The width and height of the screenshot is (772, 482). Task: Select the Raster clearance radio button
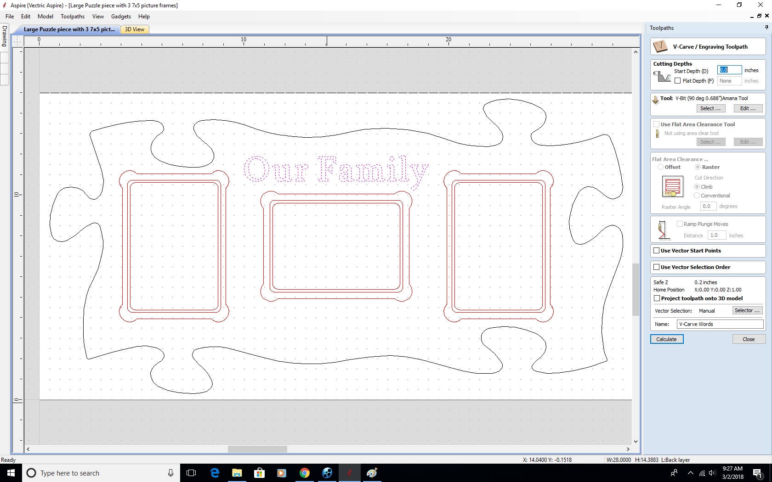tap(698, 167)
